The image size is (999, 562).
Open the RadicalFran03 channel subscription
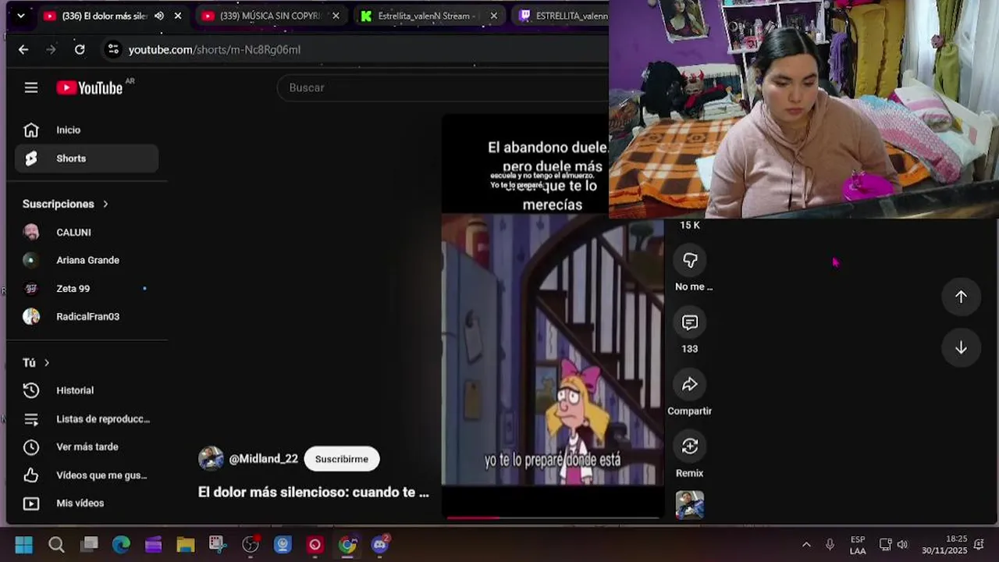click(87, 316)
